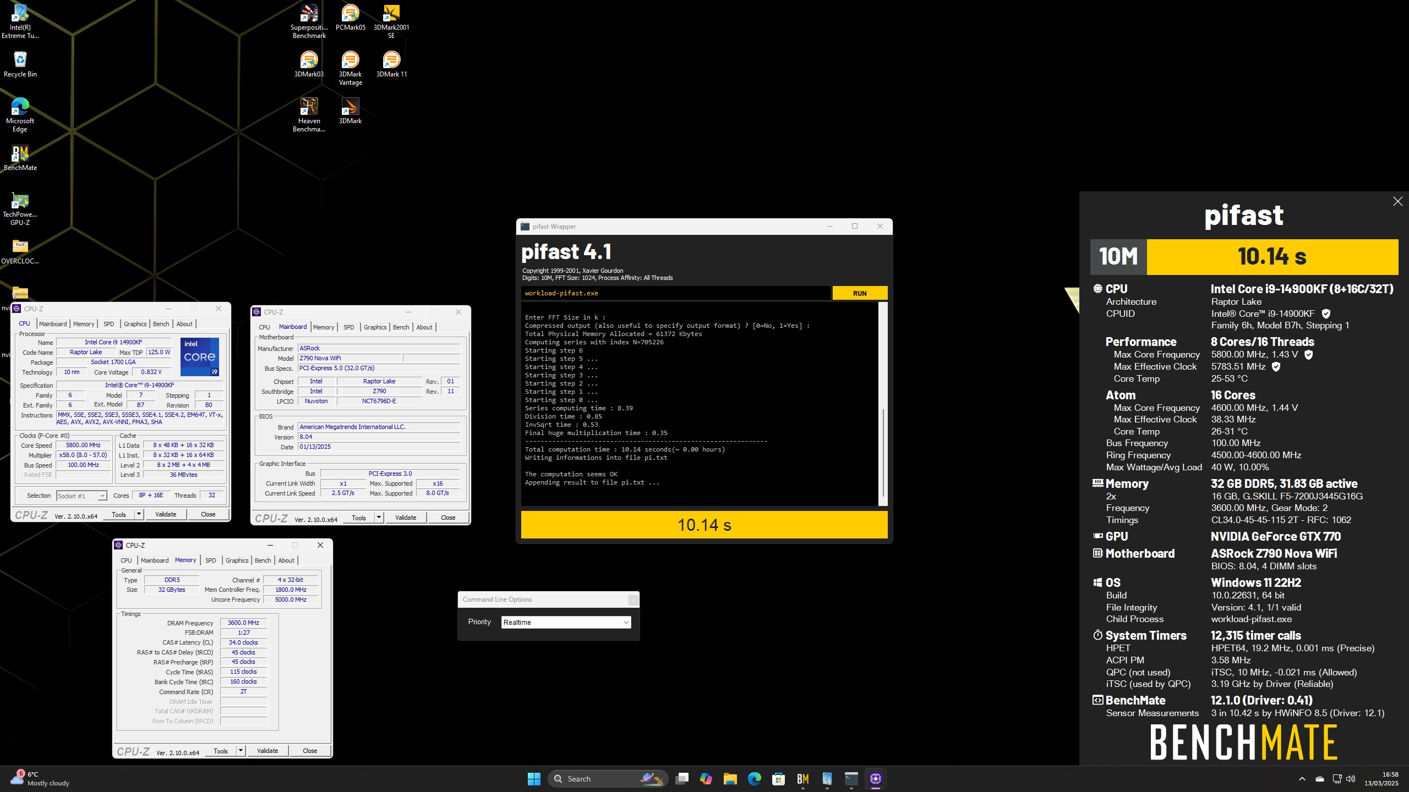Open weather widget showing 6°C
Viewport: 1409px width, 792px height.
(x=40, y=778)
